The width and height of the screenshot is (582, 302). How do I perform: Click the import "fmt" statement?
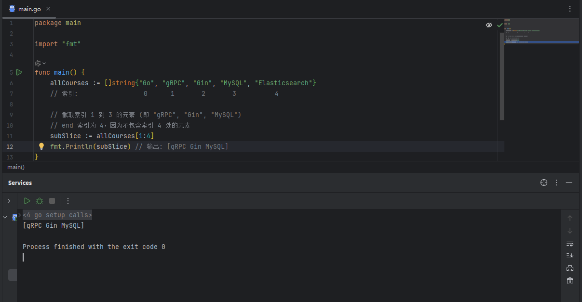point(58,44)
